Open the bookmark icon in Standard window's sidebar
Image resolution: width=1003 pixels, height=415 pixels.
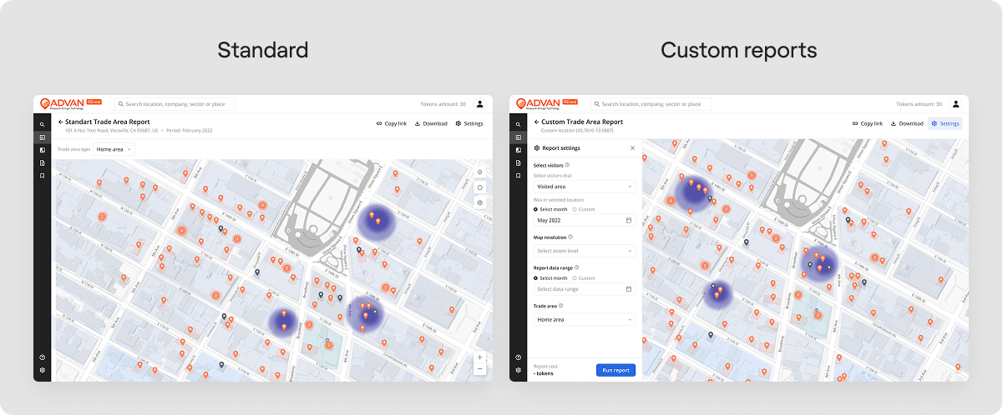(x=42, y=176)
